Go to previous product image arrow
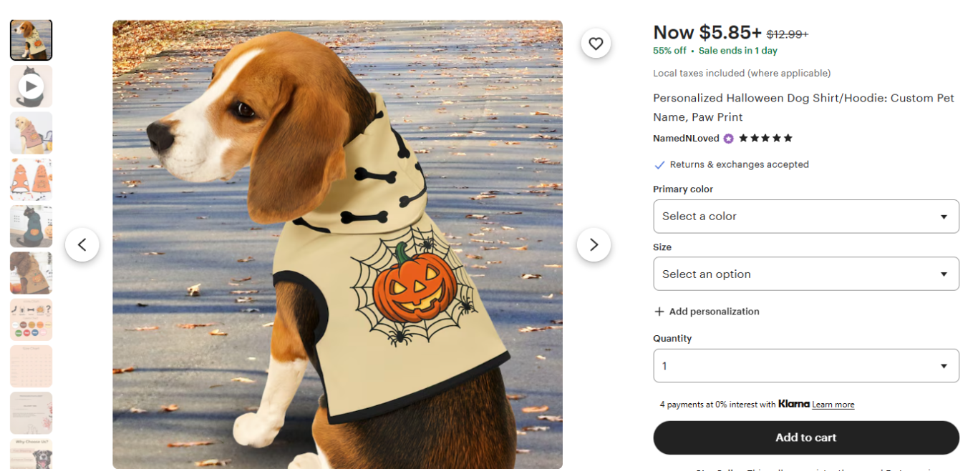978x471 pixels. coord(82,244)
